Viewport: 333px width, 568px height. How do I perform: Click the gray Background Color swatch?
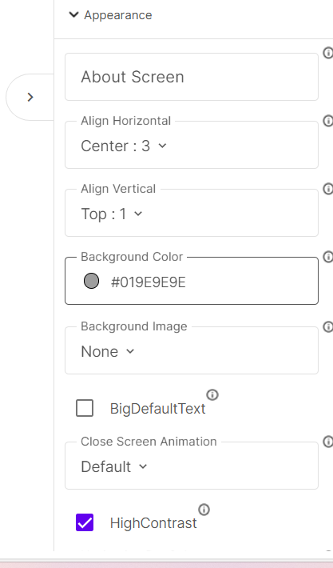coord(92,281)
